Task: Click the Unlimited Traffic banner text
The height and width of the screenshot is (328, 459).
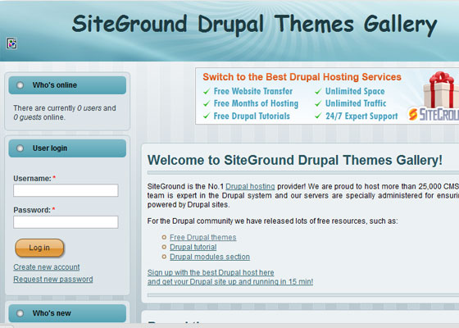Action: [356, 103]
